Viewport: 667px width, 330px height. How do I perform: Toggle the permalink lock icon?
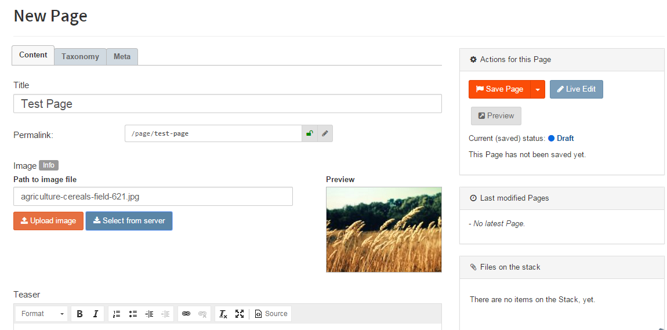click(310, 133)
